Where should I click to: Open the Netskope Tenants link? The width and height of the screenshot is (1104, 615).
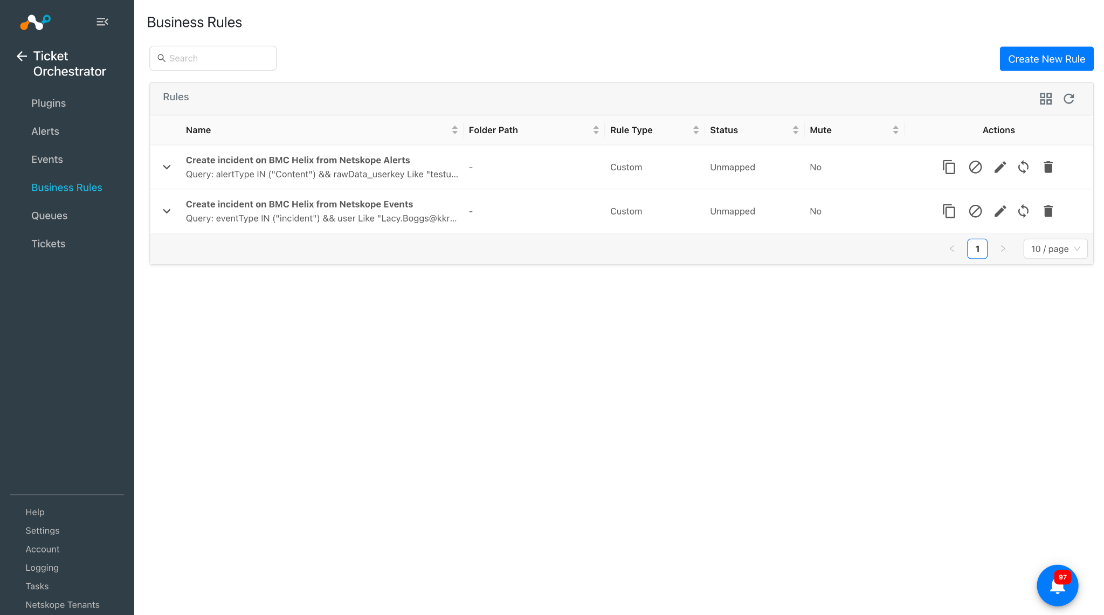pyautogui.click(x=63, y=605)
